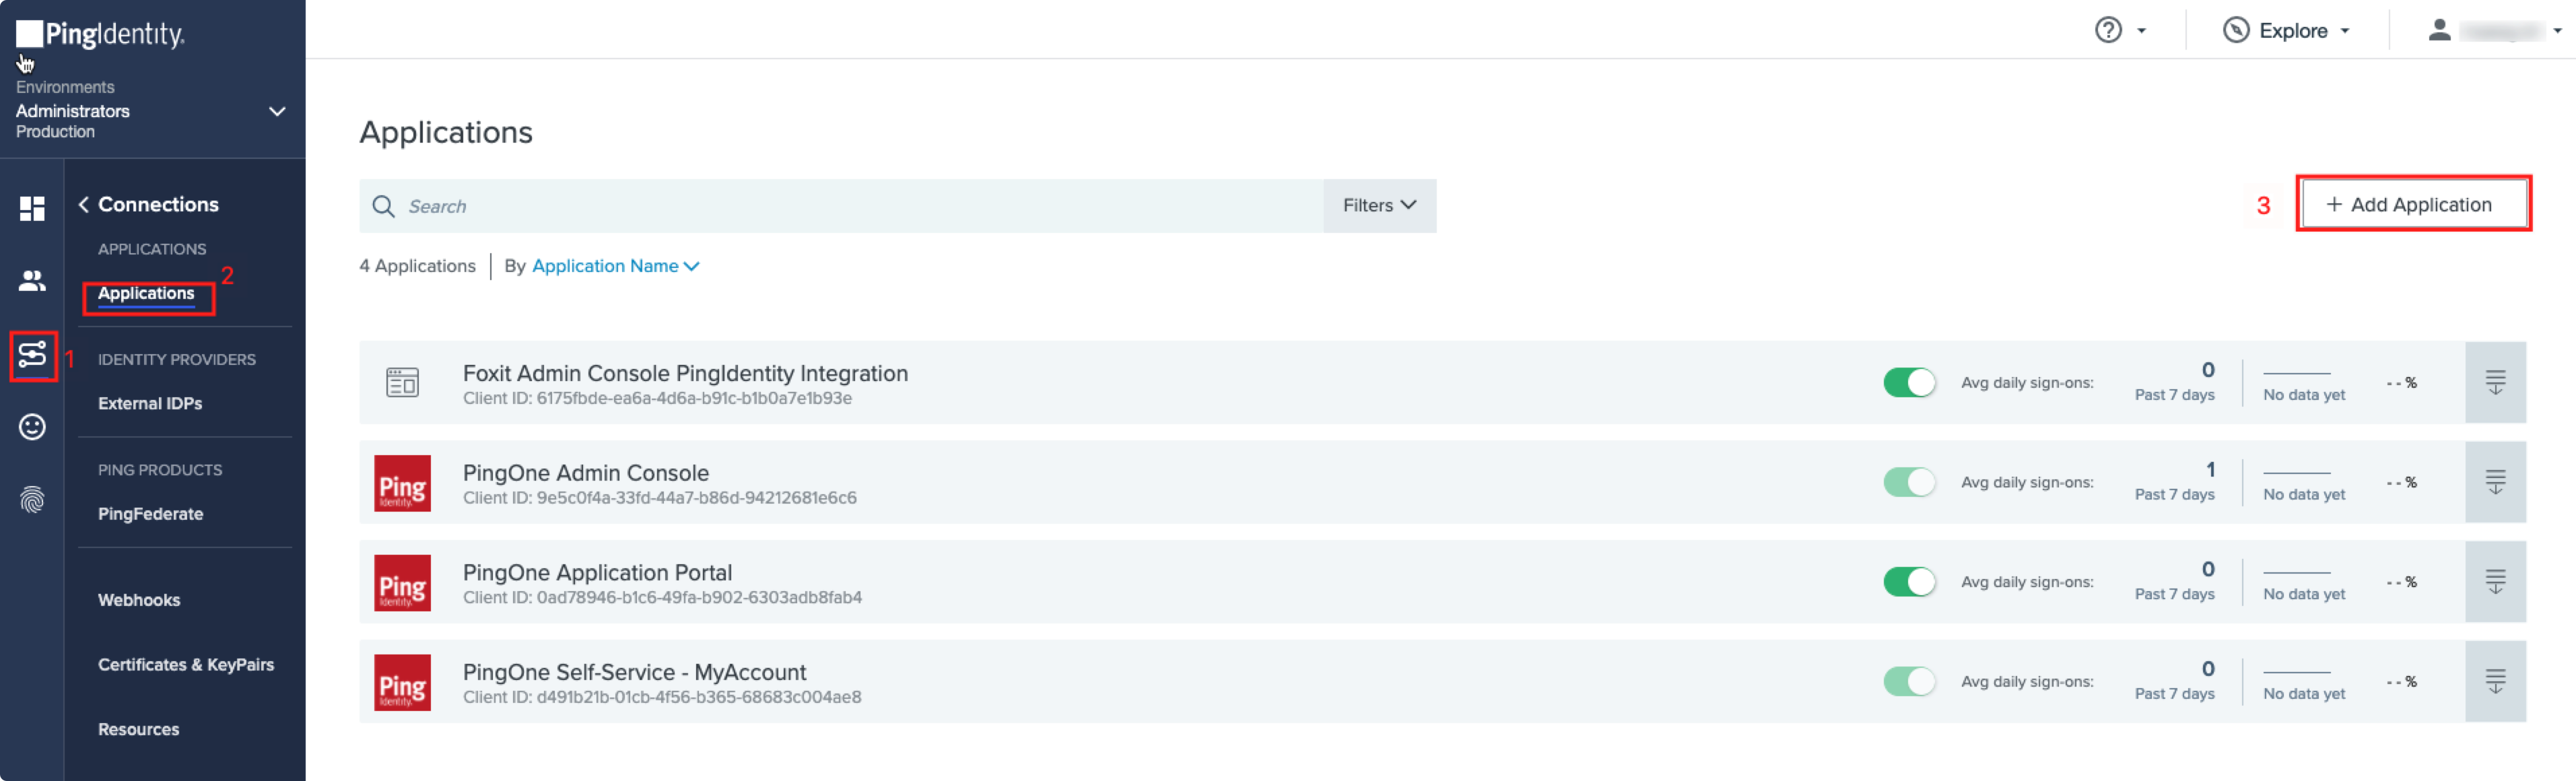
Task: Open the Dashboard grid icon in sidebar
Action: (x=32, y=208)
